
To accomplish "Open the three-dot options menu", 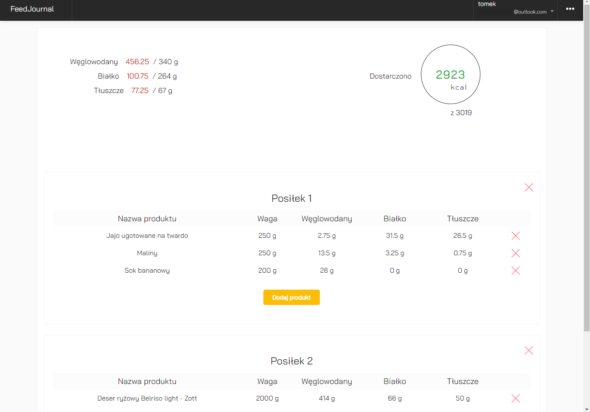I will (x=570, y=8).
